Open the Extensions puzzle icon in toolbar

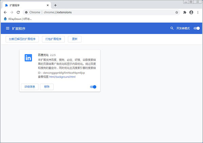click(x=185, y=12)
